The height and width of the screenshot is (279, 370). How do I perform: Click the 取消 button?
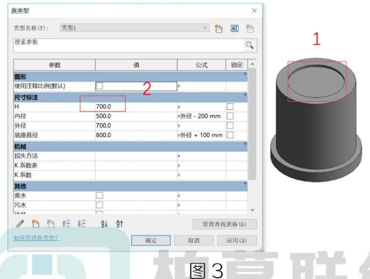pyautogui.click(x=194, y=240)
